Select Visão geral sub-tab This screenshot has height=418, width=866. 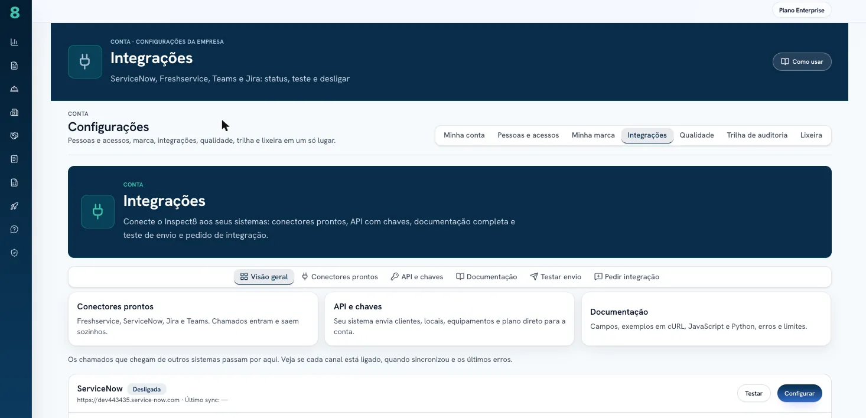click(264, 277)
